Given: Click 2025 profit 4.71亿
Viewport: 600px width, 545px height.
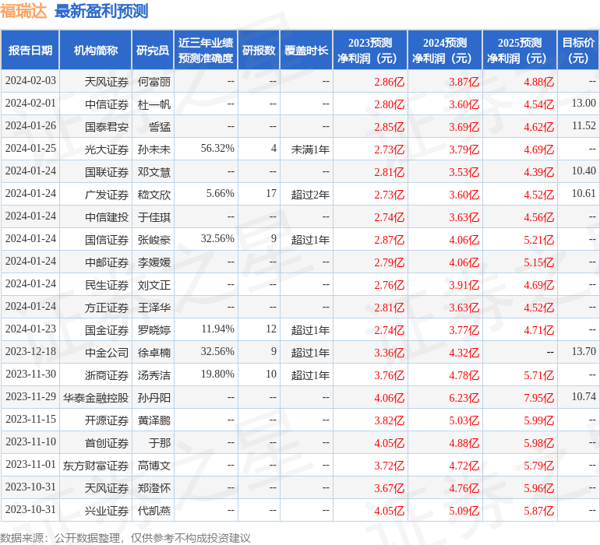Looking at the screenshot, I should click(538, 330).
